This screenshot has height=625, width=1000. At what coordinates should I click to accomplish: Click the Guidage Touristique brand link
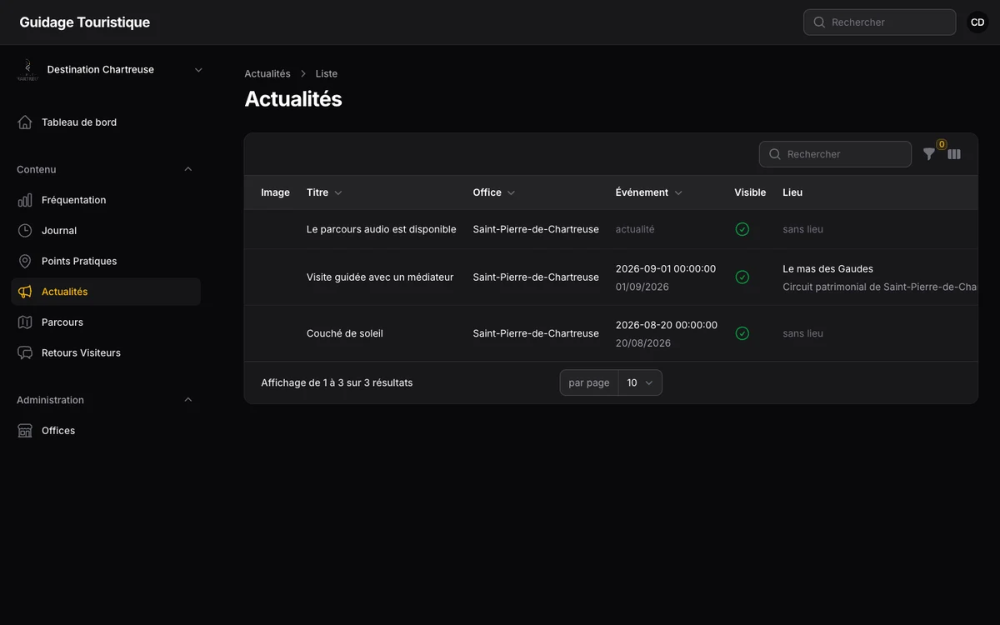85,22
